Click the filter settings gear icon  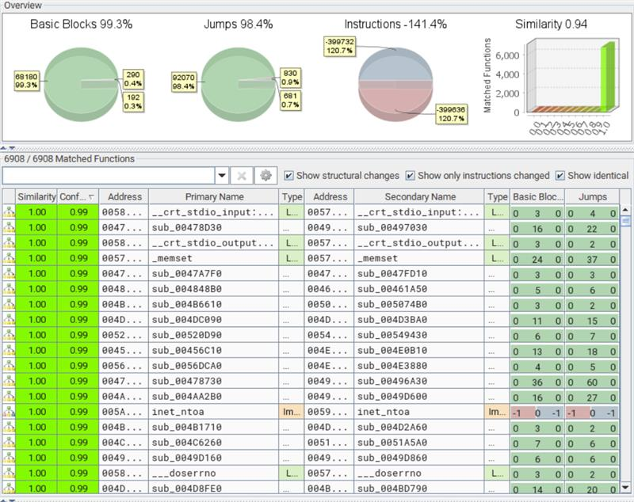point(265,176)
